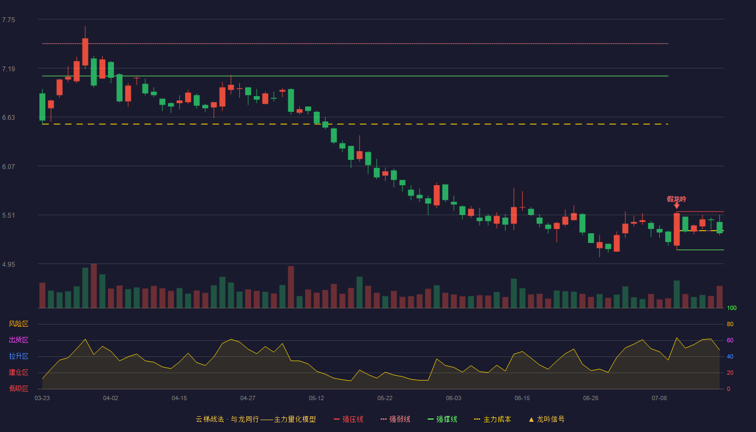Click the 40 indicator axis label
The height and width of the screenshot is (432, 756).
[730, 356]
